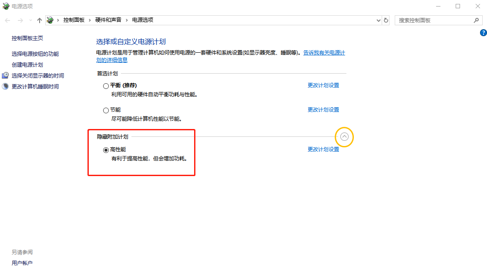Select the 节能 power plan

coord(106,110)
